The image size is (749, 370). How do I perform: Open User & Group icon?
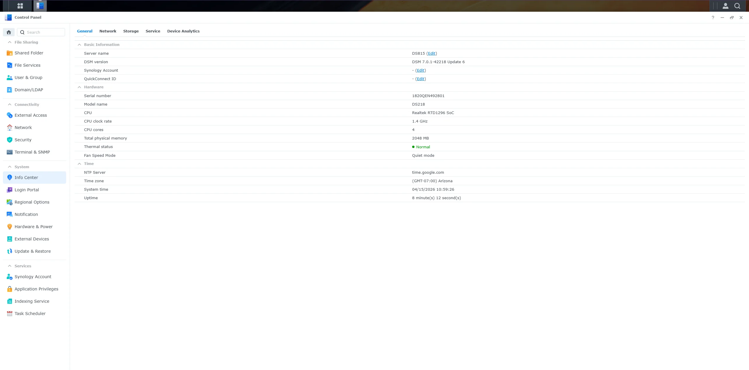click(x=9, y=78)
